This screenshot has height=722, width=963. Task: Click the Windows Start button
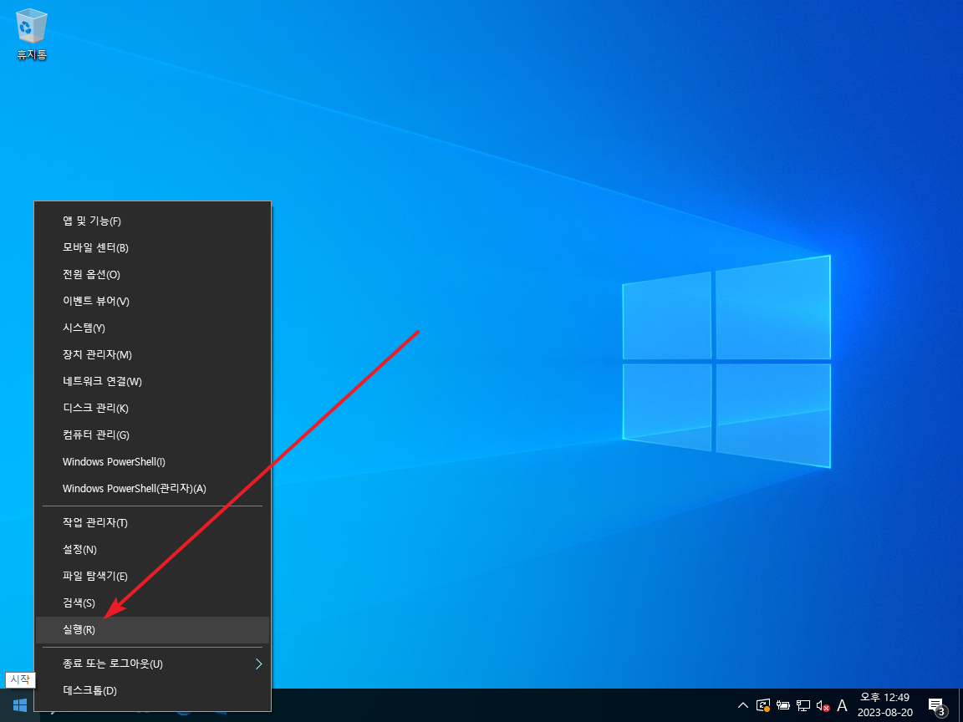(x=20, y=705)
